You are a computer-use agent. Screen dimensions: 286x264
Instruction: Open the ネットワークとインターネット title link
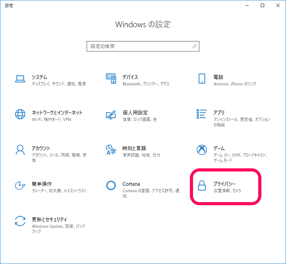tap(57, 113)
